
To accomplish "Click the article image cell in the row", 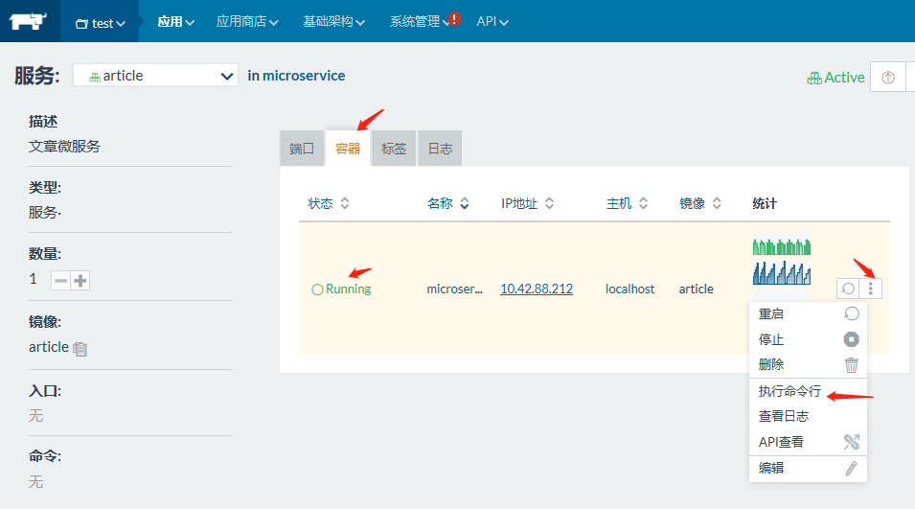I will pos(697,289).
